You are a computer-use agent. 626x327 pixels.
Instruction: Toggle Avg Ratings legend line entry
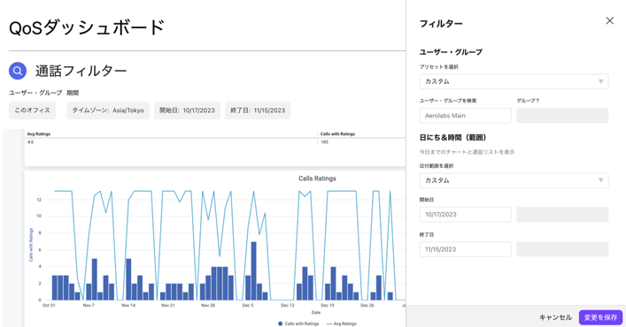342,323
